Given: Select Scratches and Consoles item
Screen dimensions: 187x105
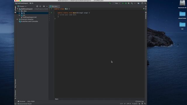Looking at the screenshot, I should [28, 21].
